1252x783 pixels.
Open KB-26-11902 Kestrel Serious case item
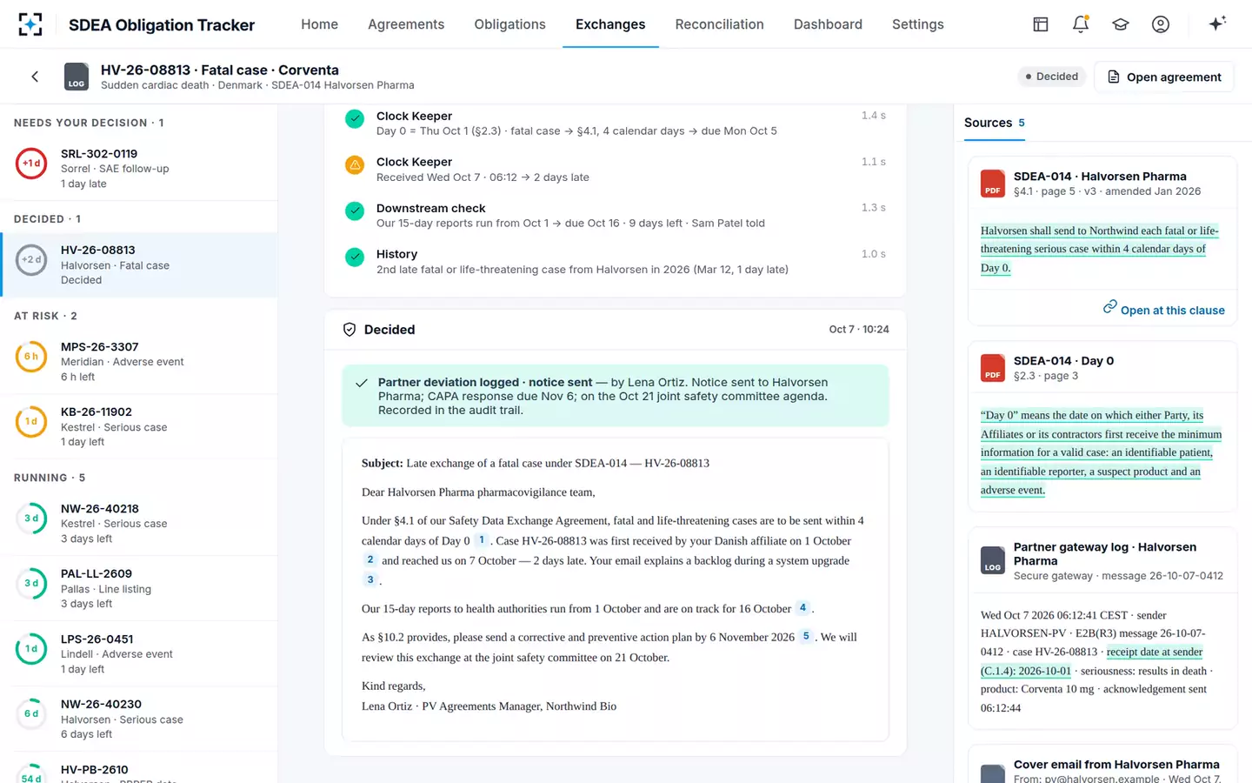(x=139, y=426)
